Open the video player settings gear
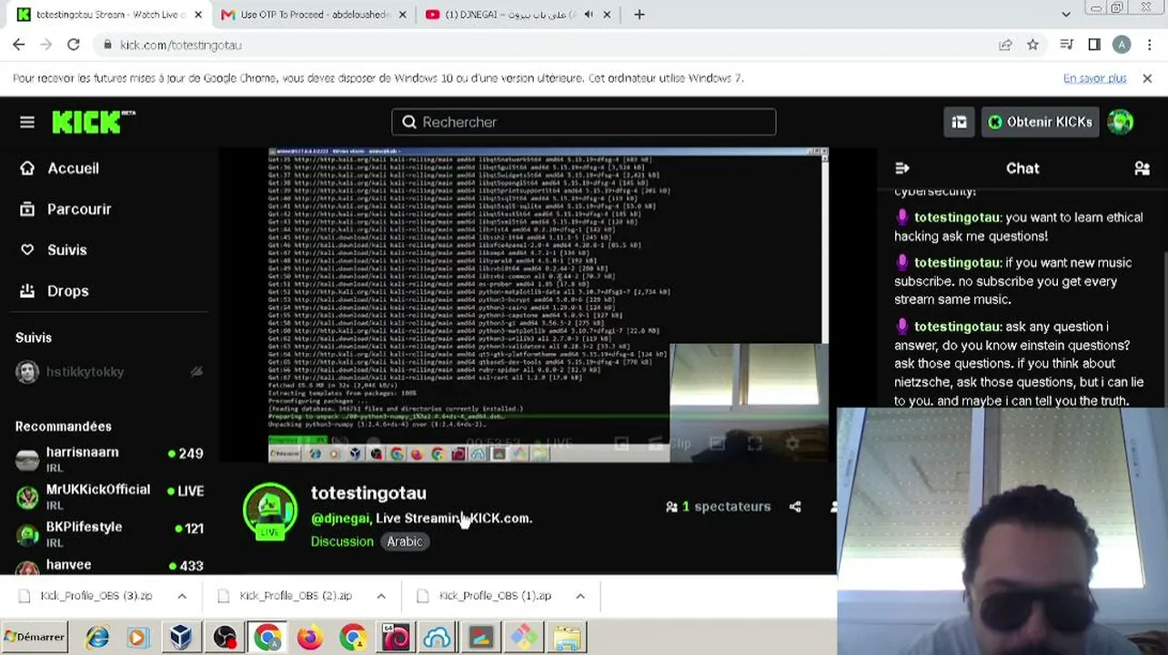This screenshot has width=1168, height=655. (792, 444)
